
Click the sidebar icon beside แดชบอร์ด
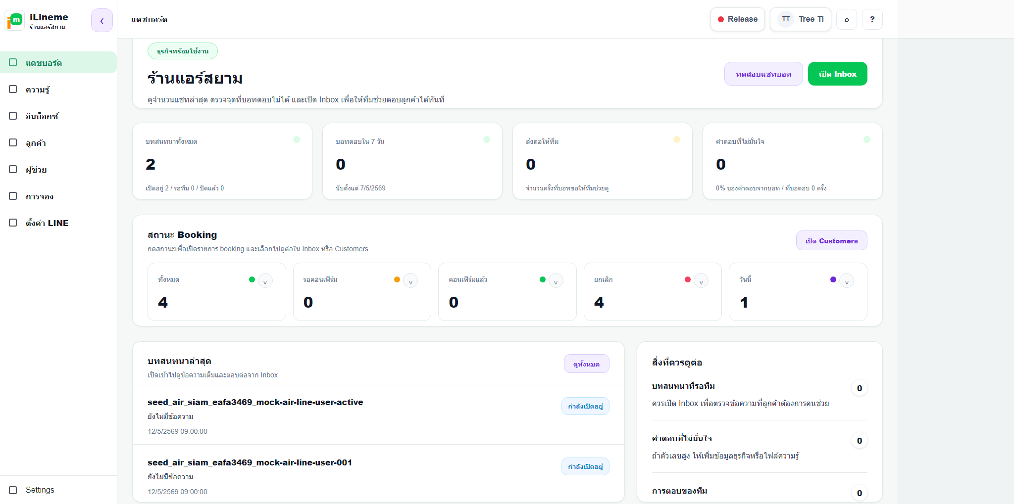click(13, 62)
